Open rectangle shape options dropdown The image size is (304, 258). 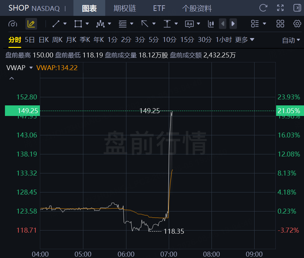click(x=87, y=24)
